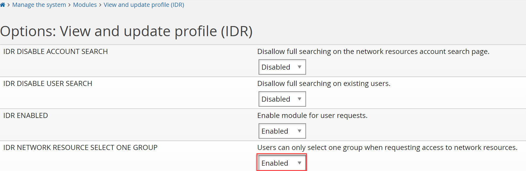Navigate to the Modules breadcrumb link
This screenshot has height=171, width=526.
point(85,4)
